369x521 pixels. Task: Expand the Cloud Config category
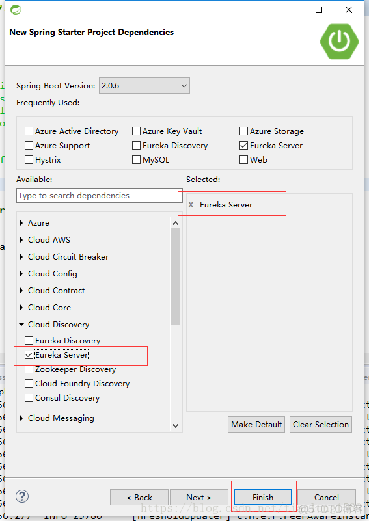point(21,273)
